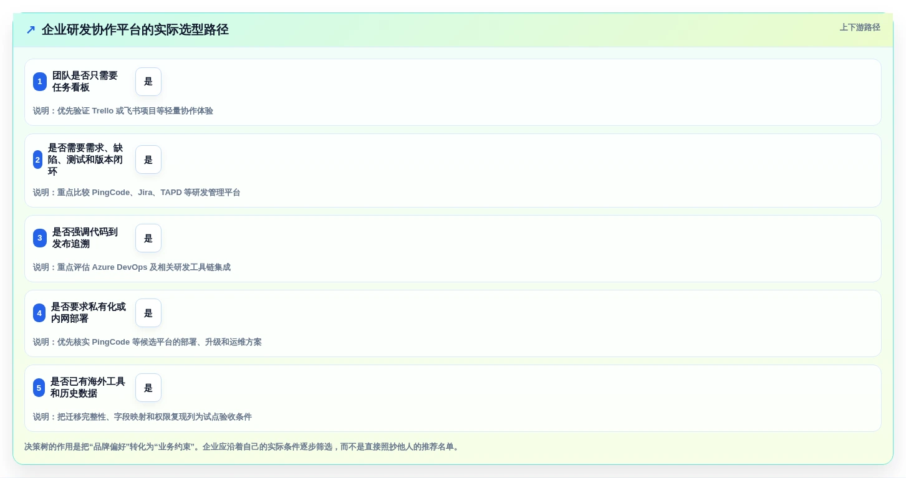Click the question 是否已有海外工具和历史数据

pyautogui.click(x=88, y=388)
